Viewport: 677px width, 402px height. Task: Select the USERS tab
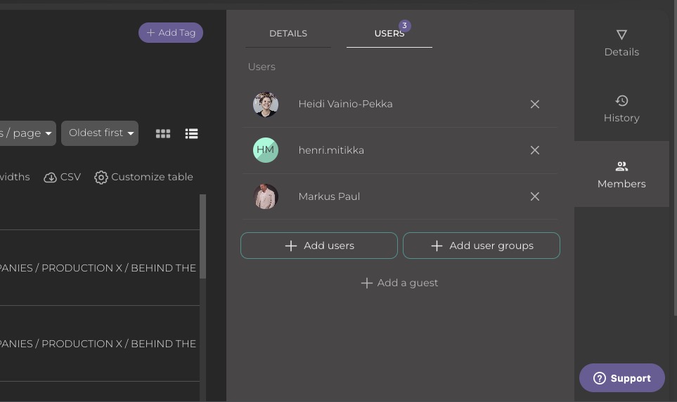coord(389,34)
